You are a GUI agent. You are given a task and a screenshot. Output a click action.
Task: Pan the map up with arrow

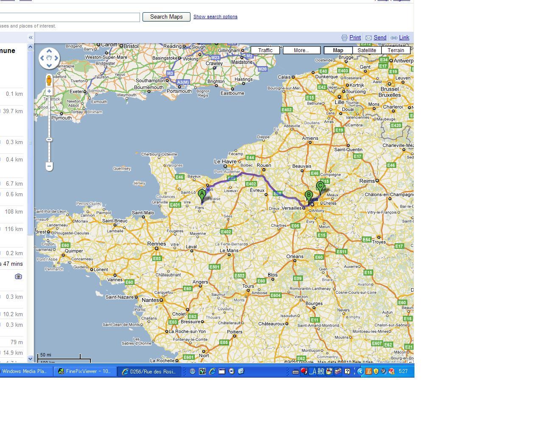click(49, 51)
